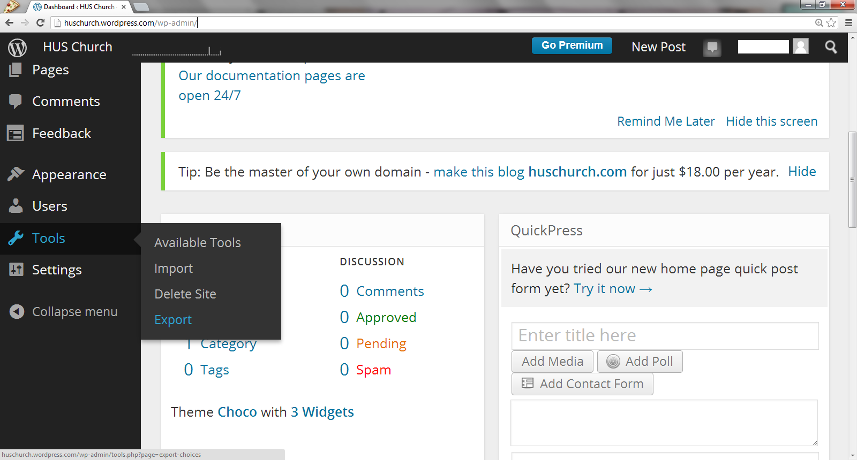
Task: Click the Tags link
Action: coord(215,370)
